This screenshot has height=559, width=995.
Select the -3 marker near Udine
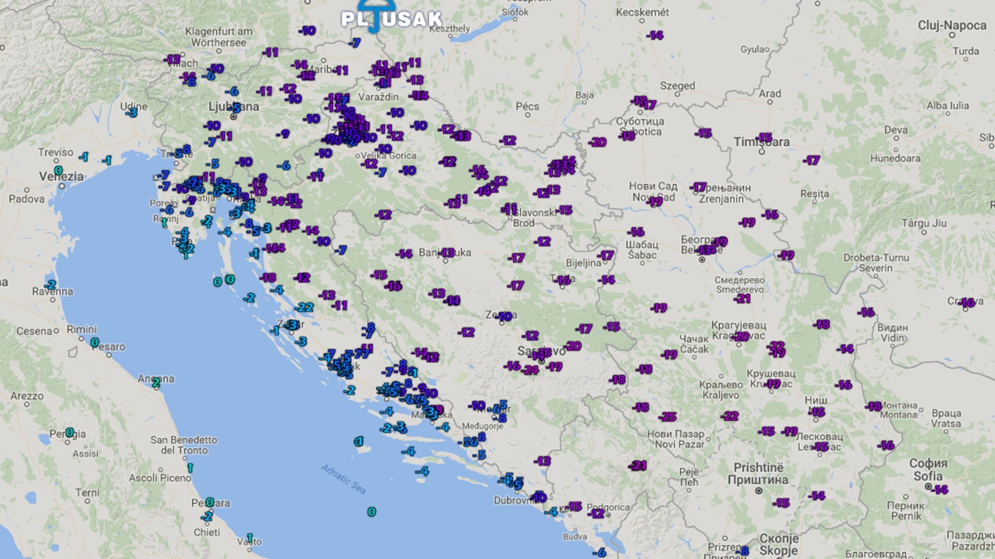tap(132, 113)
